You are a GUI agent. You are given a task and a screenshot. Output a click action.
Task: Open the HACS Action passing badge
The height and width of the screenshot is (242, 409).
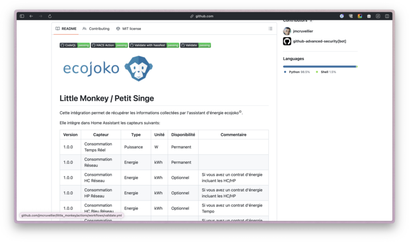(x=109, y=45)
